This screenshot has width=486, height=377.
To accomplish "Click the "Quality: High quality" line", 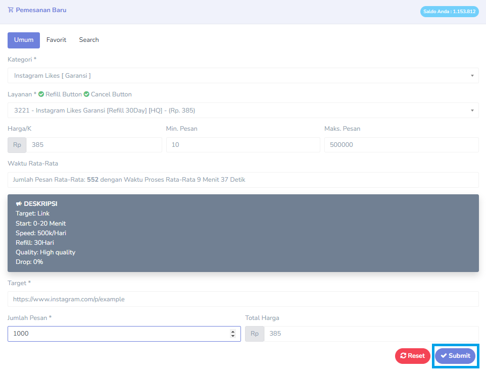I will pyautogui.click(x=45, y=252).
